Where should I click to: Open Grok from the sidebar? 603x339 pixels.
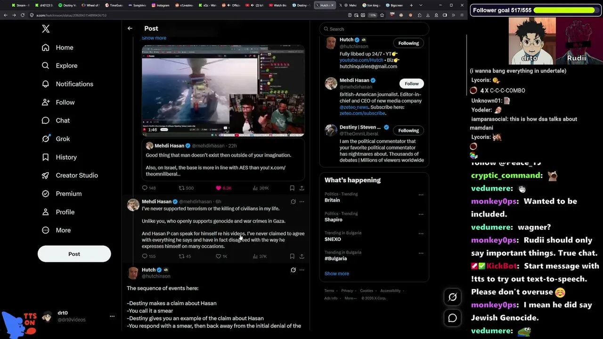pos(56,139)
